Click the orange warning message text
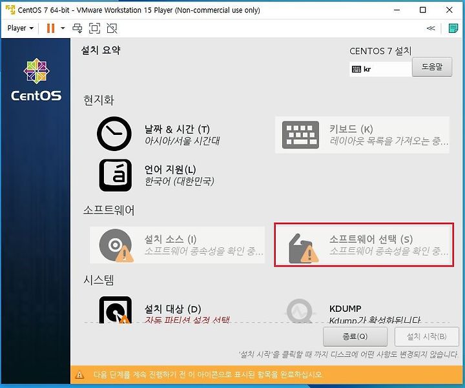This screenshot has height=388, width=465. 208,374
